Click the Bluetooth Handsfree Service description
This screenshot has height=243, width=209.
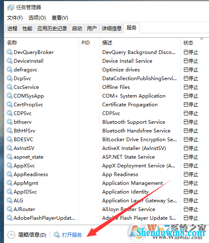pos(137,131)
